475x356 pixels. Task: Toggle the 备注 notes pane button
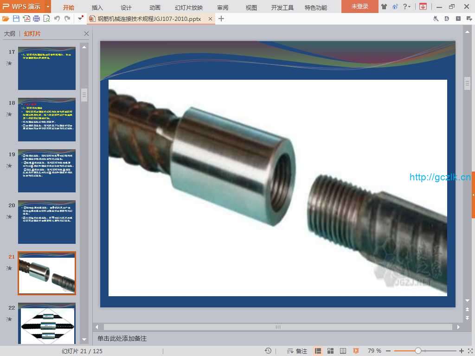pos(297,351)
